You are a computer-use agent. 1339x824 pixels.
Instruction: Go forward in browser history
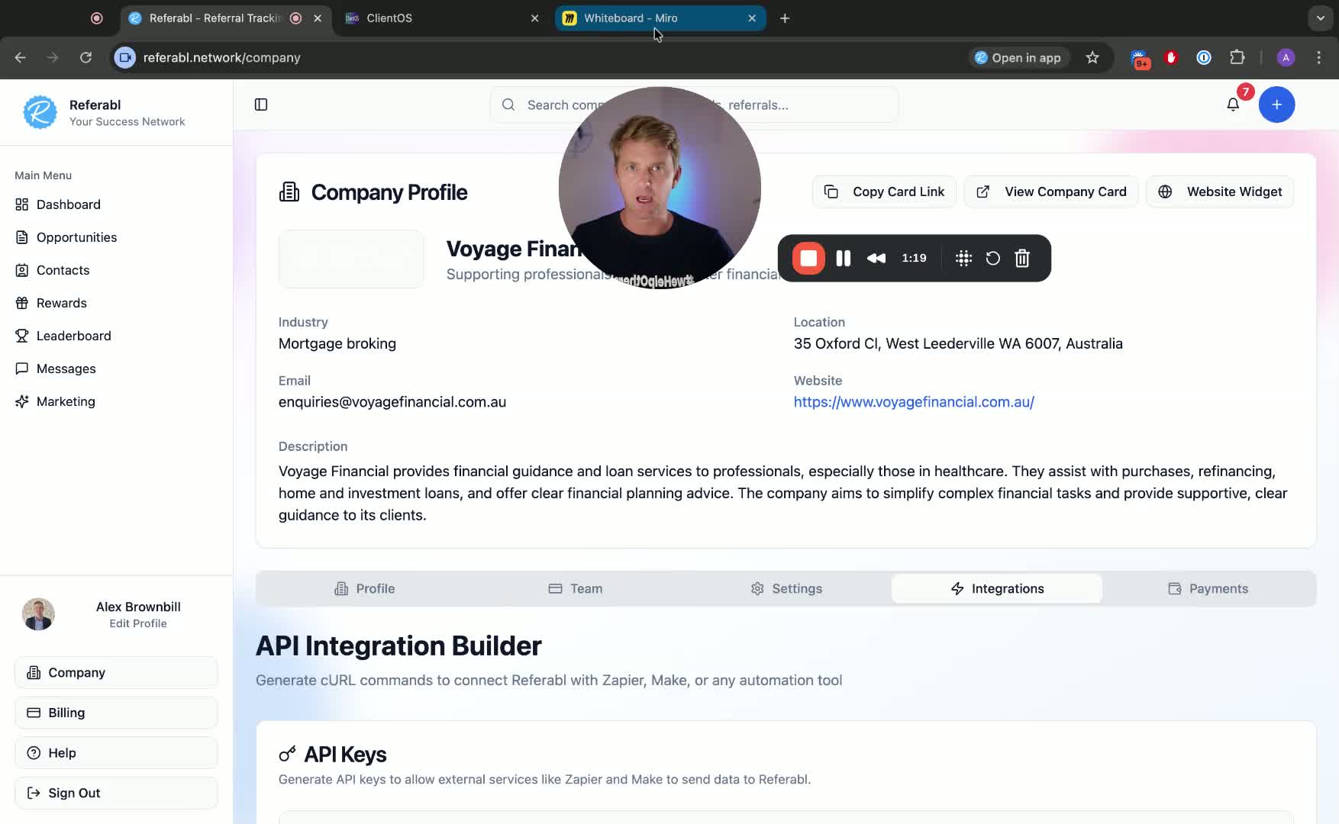click(53, 57)
